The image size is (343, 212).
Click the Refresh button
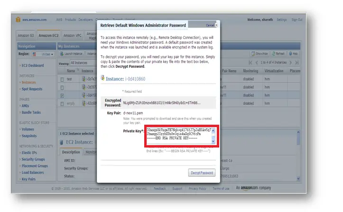tap(278, 54)
